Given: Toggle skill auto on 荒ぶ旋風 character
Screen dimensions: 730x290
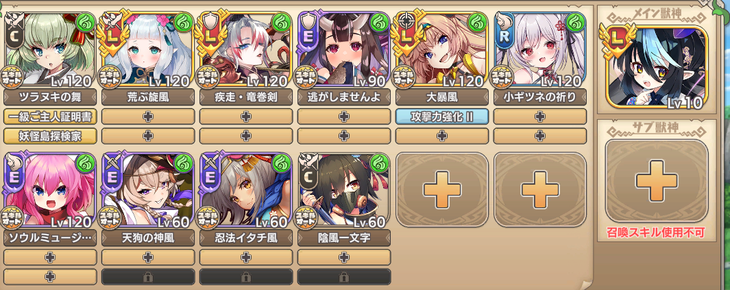Looking at the screenshot, I should coord(110,76).
